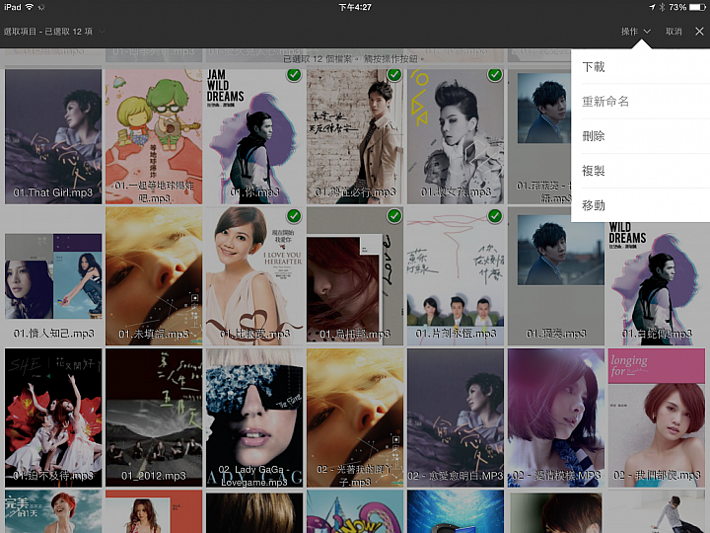
Task: Select the NOW cartoon album cover thumbnail
Action: [355, 511]
